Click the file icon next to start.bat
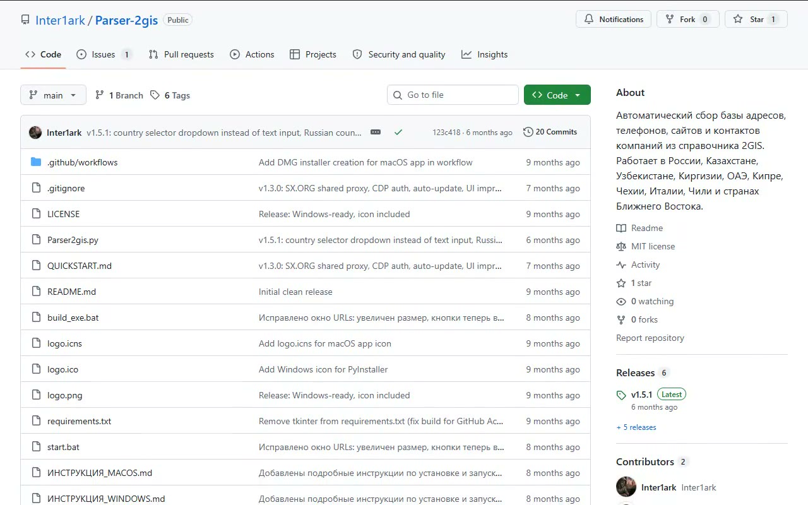The width and height of the screenshot is (808, 505). click(36, 447)
